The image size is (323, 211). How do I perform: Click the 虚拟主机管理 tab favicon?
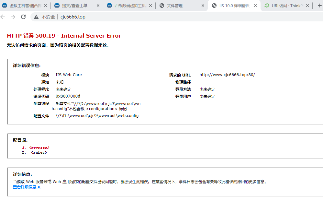(x=5, y=6)
